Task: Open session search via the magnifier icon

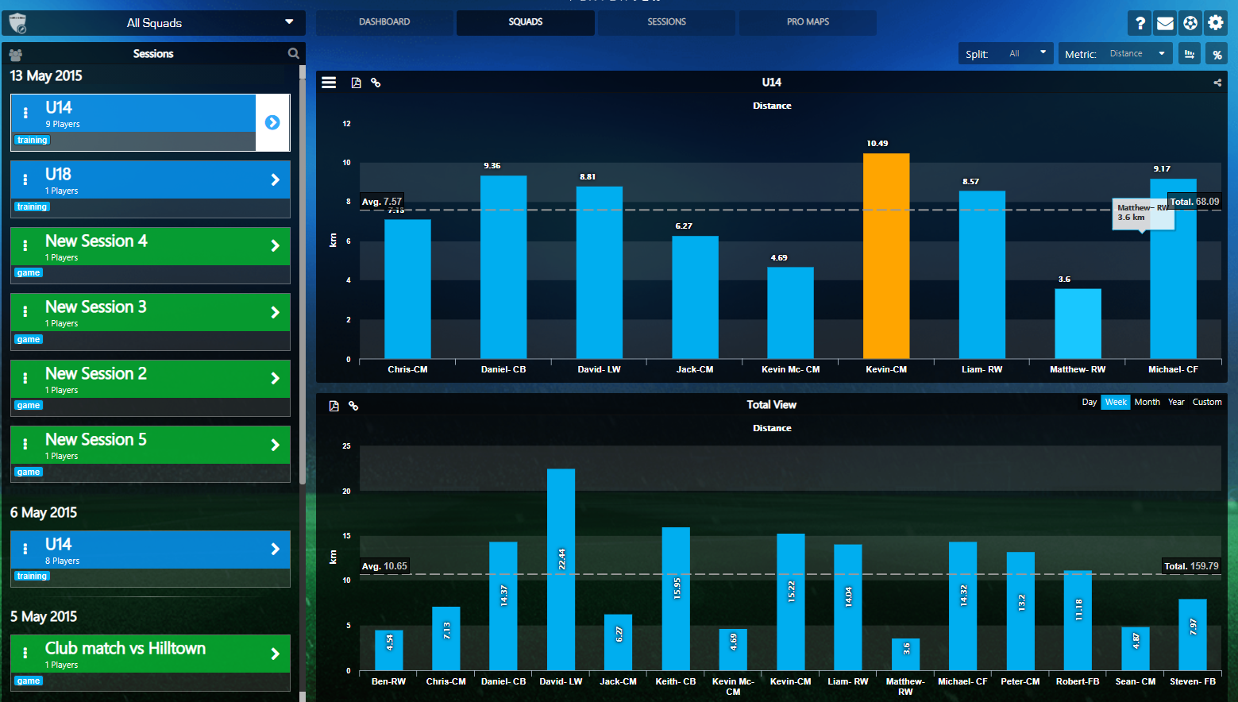Action: 293,53
